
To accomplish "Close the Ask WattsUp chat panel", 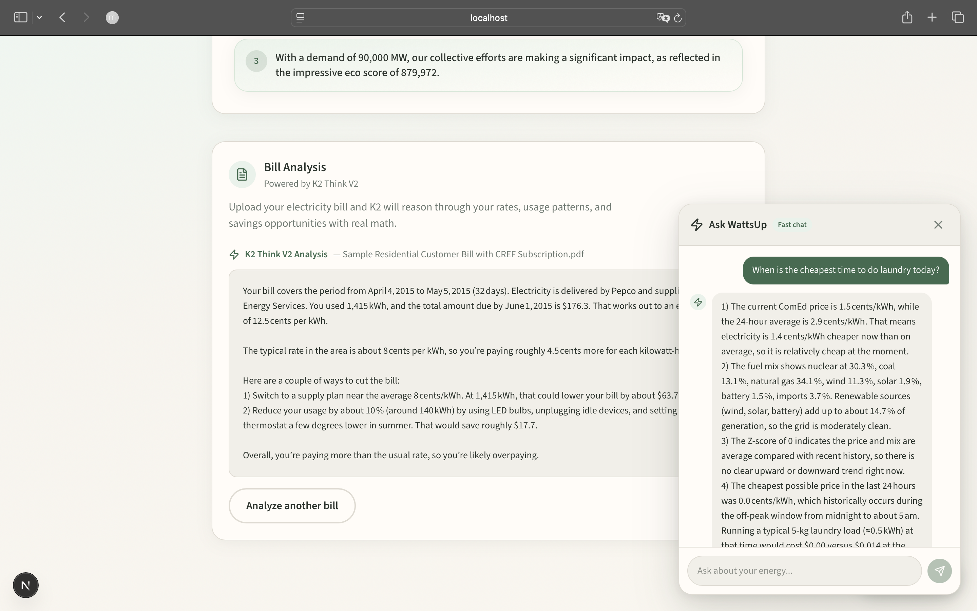I will coord(938,225).
